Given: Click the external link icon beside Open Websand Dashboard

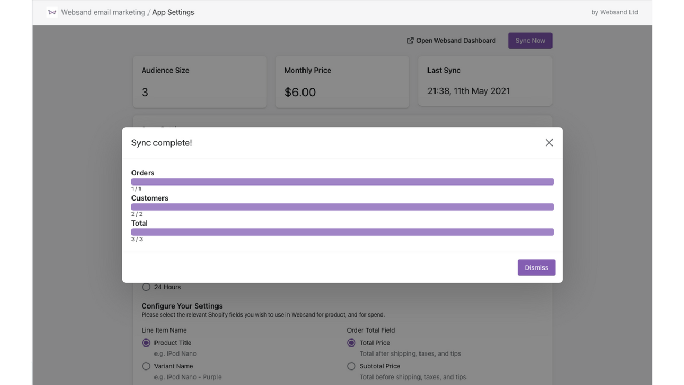Looking at the screenshot, I should tap(410, 40).
